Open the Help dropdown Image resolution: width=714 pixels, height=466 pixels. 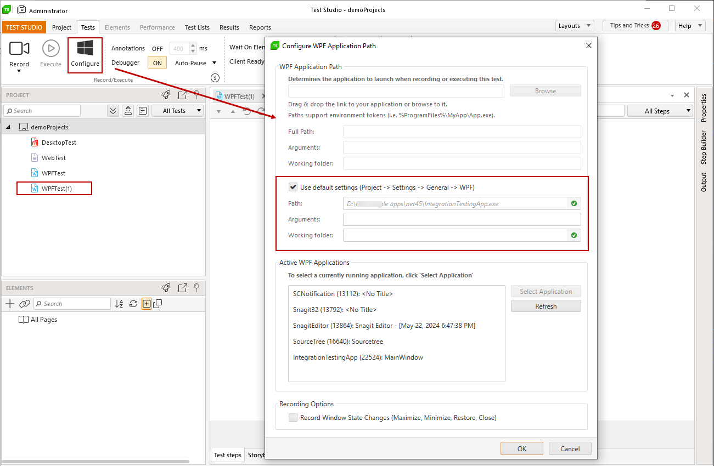click(x=690, y=26)
